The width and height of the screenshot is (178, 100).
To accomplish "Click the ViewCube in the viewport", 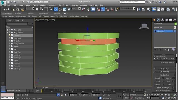I will 144,26.
